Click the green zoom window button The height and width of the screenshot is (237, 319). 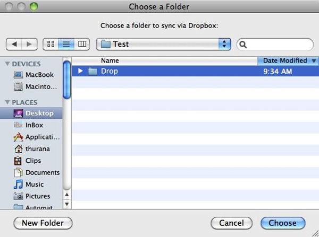pos(34,6)
